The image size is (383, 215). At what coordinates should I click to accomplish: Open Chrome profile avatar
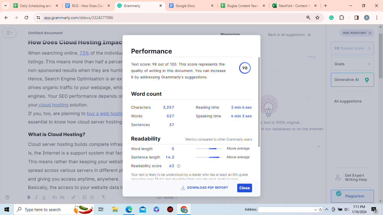pyautogui.click(x=367, y=18)
